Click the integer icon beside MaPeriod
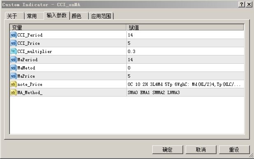 pyautogui.click(x=14, y=60)
